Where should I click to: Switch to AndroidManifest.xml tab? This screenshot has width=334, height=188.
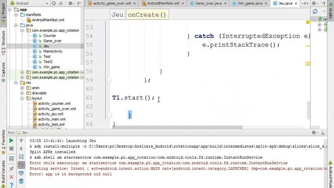click(x=163, y=4)
